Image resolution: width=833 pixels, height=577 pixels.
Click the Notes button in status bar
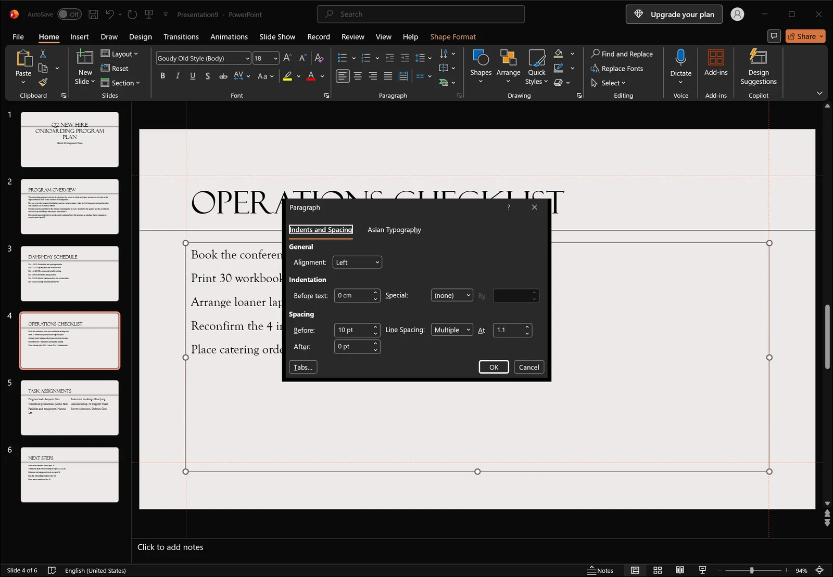click(600, 570)
